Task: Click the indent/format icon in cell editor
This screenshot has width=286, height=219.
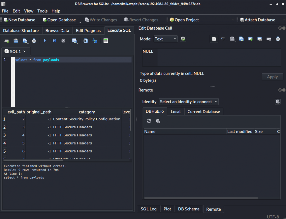Action: click(223, 39)
